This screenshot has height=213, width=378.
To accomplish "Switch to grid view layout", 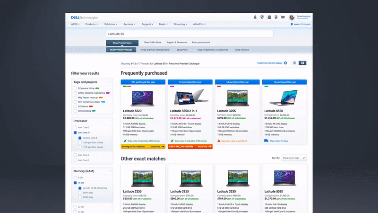I will point(302,63).
